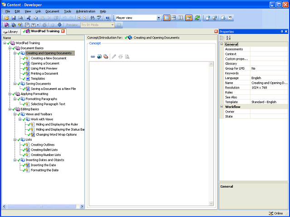
Task: Open the Document menu
Action: tap(53, 11)
